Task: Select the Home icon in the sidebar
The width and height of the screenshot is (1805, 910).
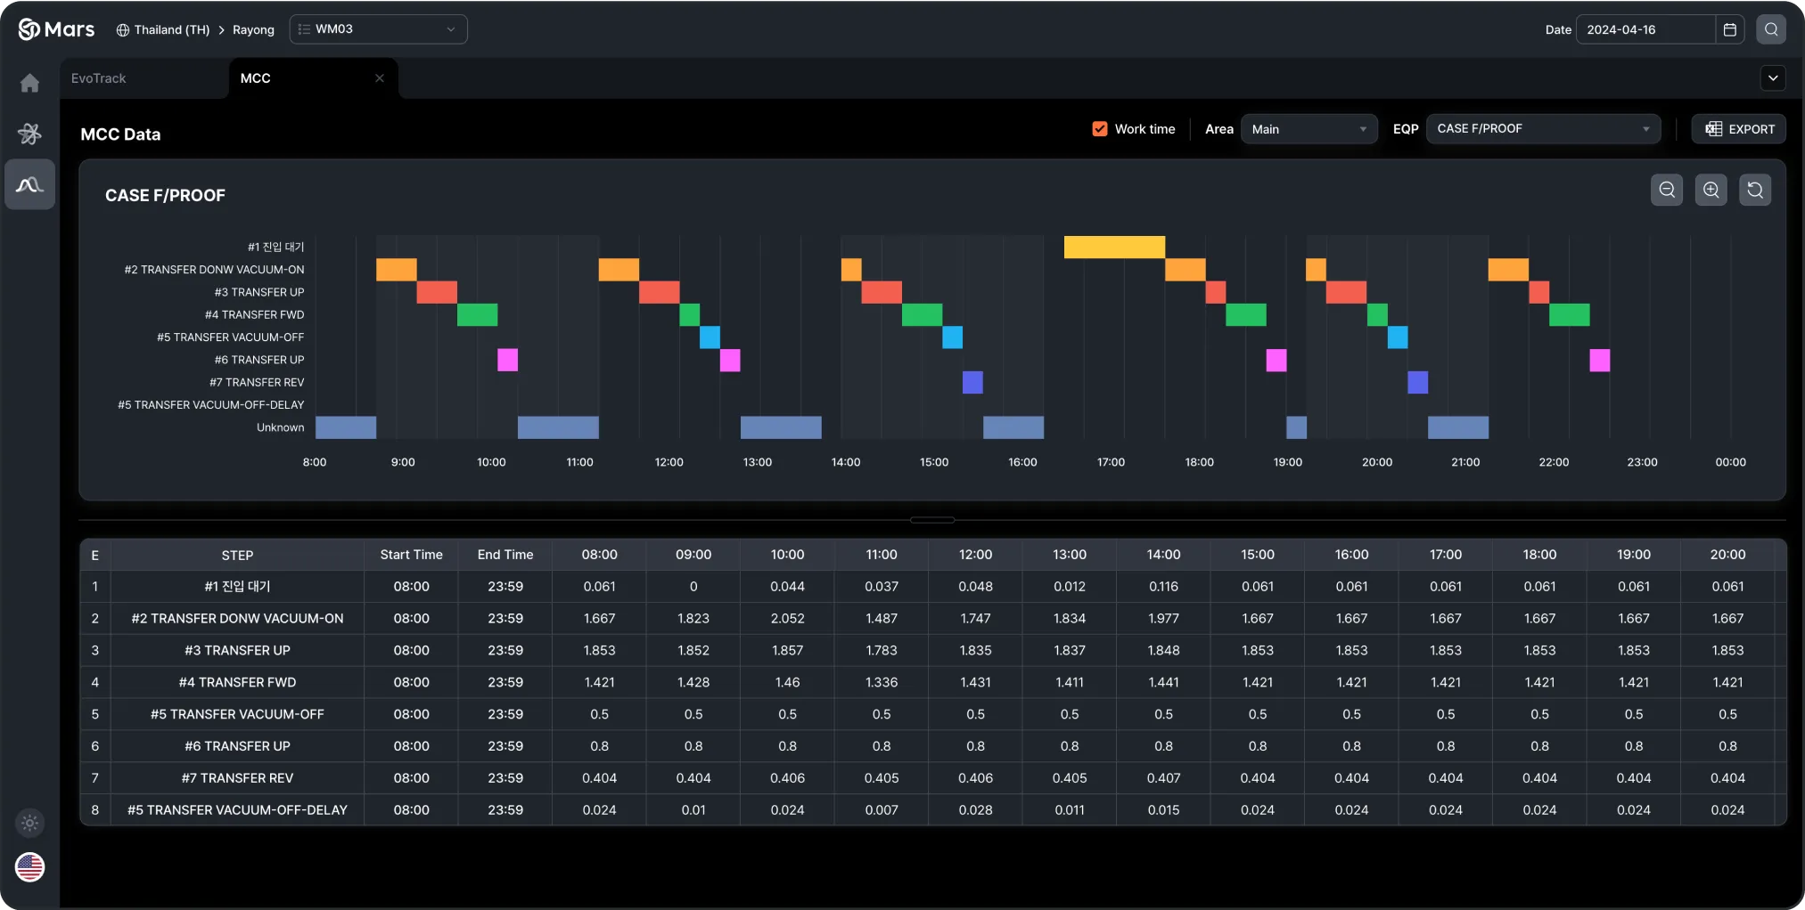Action: pyautogui.click(x=29, y=82)
